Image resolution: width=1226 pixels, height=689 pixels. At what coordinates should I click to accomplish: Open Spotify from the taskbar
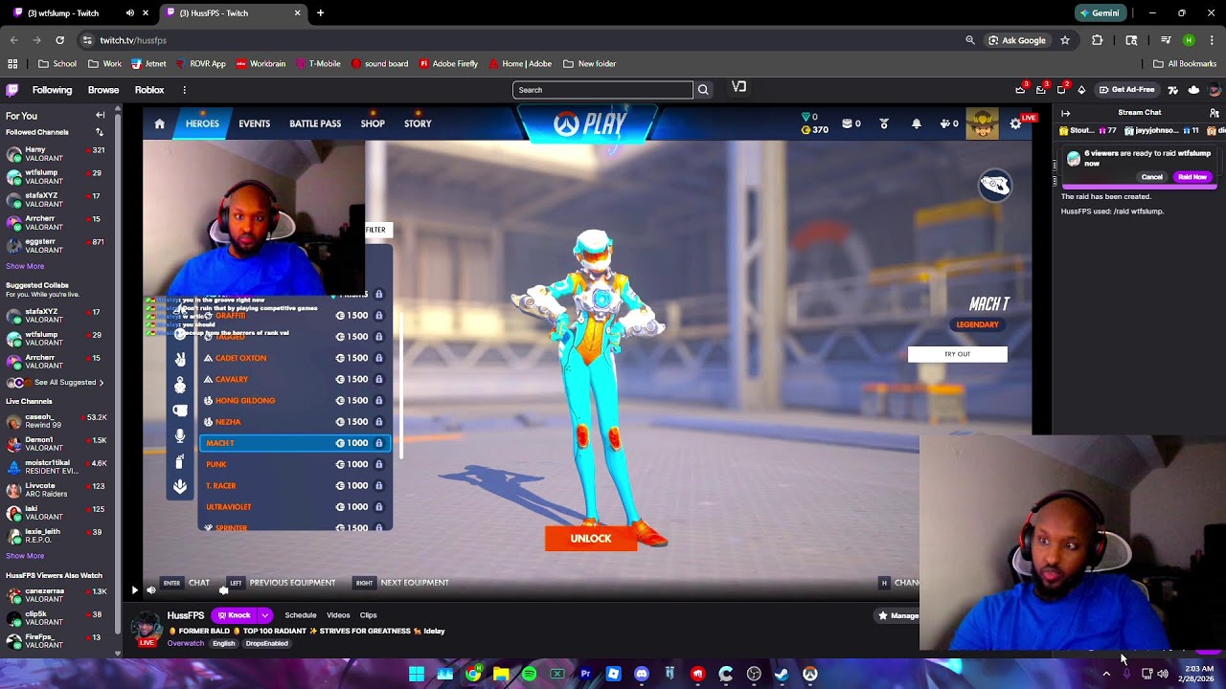coord(529,674)
